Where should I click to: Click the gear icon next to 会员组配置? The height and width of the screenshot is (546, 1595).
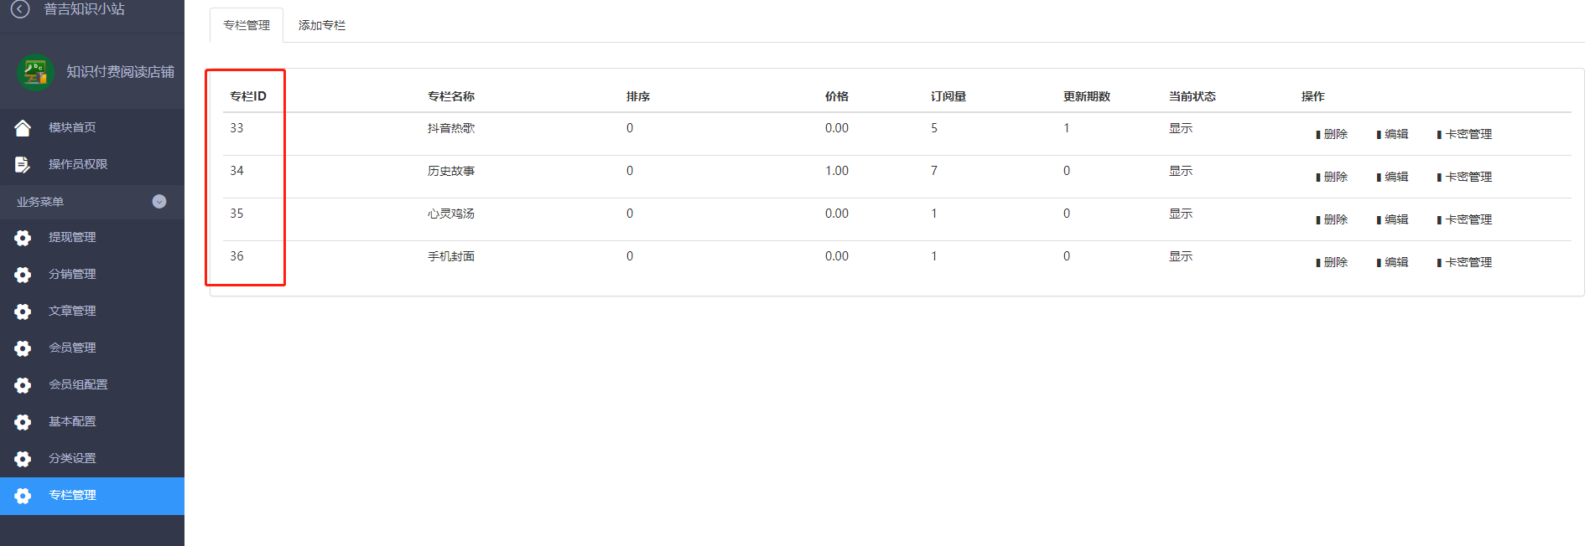(23, 385)
